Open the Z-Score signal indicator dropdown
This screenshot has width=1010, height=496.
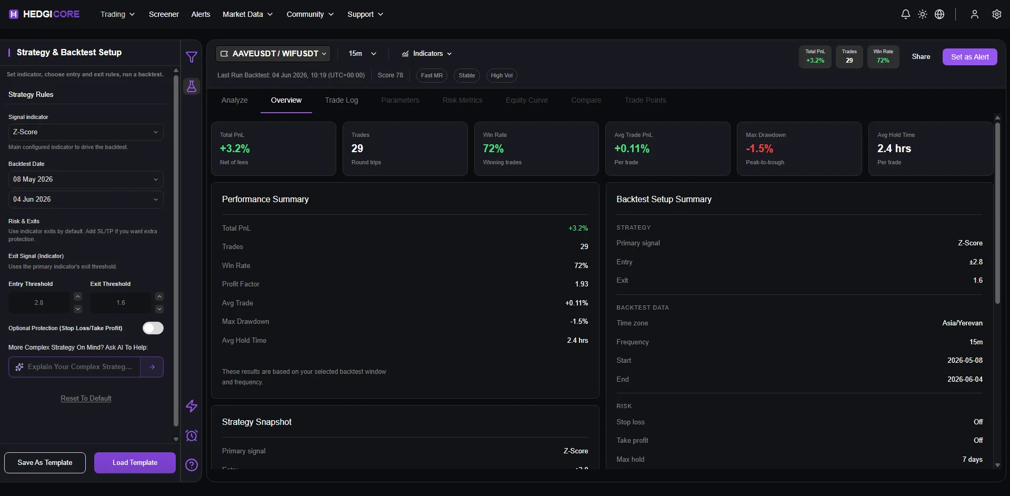pyautogui.click(x=86, y=132)
